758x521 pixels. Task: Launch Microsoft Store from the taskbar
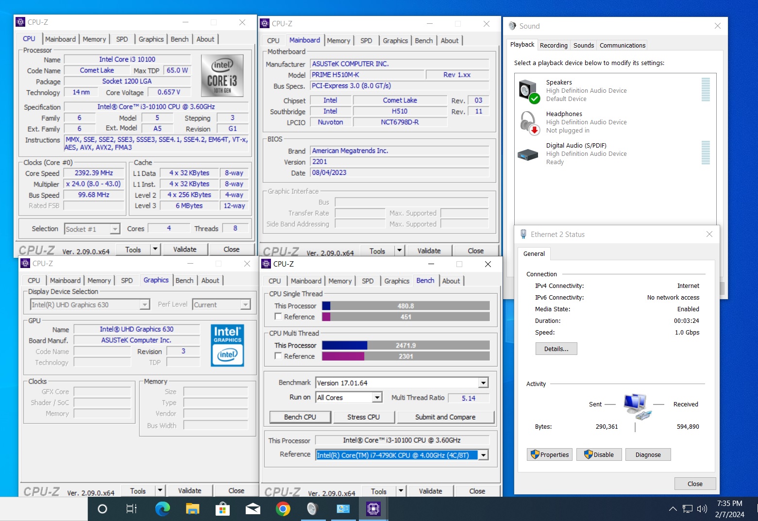tap(222, 509)
